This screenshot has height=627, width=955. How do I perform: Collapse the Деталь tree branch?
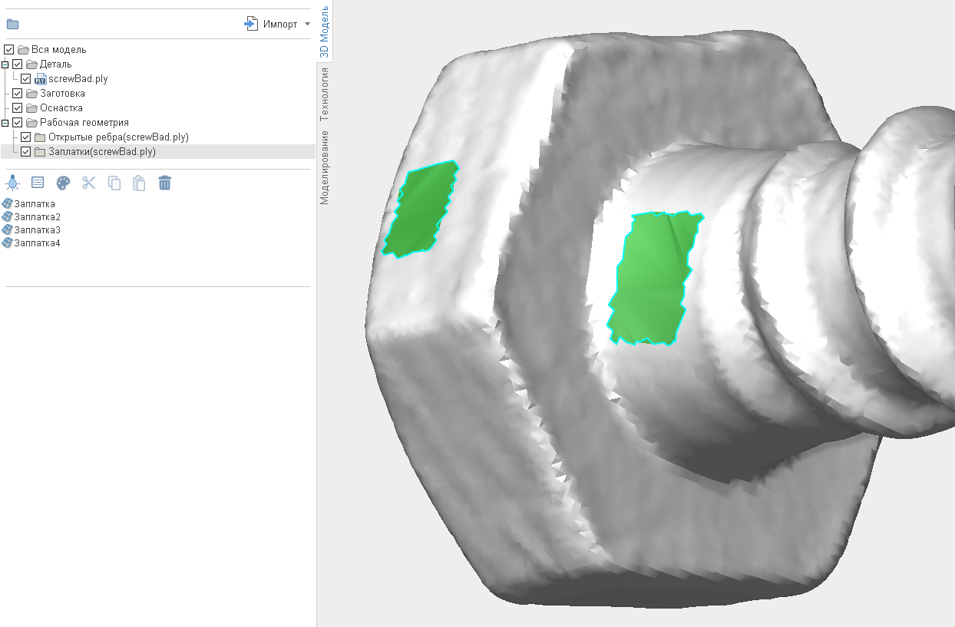5,64
